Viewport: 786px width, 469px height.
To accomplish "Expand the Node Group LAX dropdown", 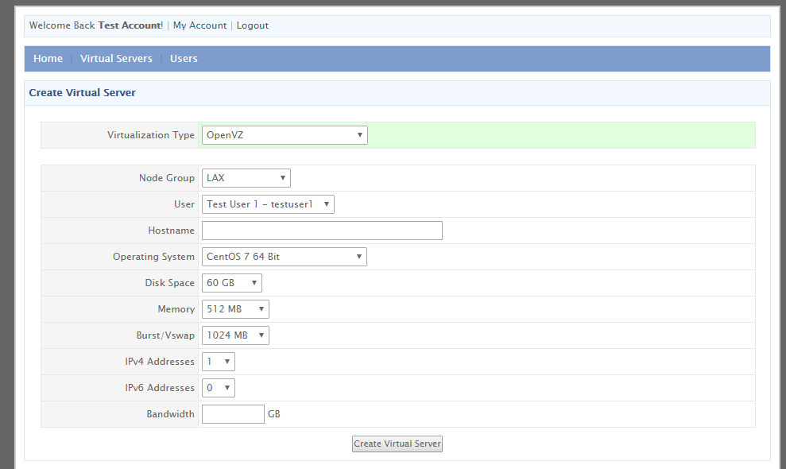I will pyautogui.click(x=246, y=178).
